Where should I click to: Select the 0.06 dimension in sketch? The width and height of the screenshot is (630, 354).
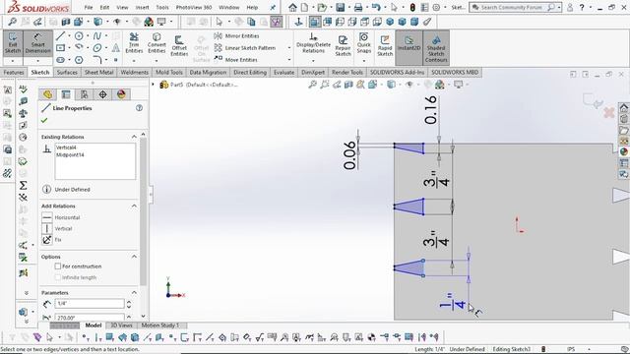coord(350,155)
